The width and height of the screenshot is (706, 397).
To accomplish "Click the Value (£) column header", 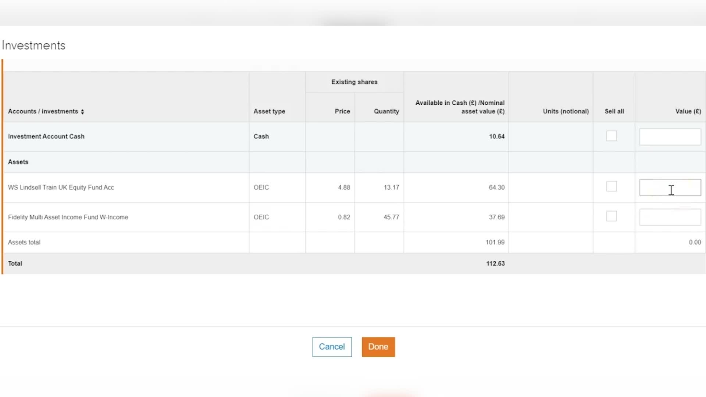I will (x=688, y=111).
